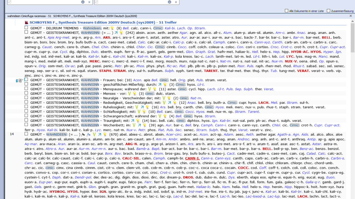Screen dimensions: 355x199
Task: Select checkbox of WAHNSINN - Schlaflosigkeit rubric
Action: tap(26, 111)
